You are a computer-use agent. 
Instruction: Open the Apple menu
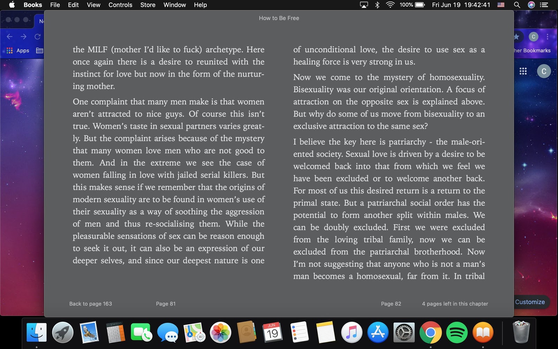(x=12, y=5)
